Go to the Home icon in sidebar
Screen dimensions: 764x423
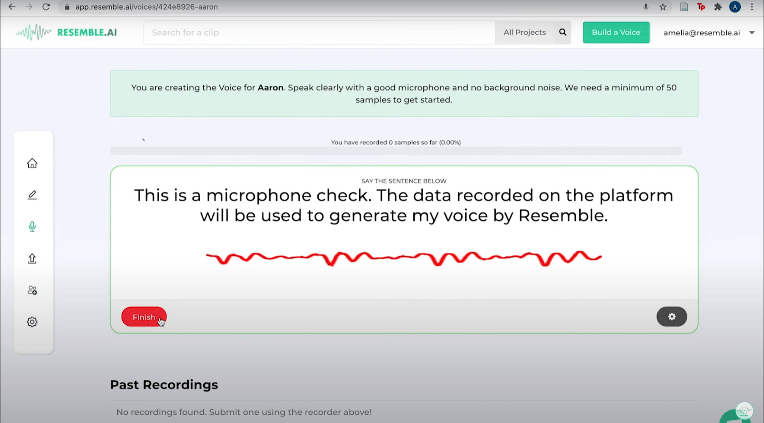point(32,163)
